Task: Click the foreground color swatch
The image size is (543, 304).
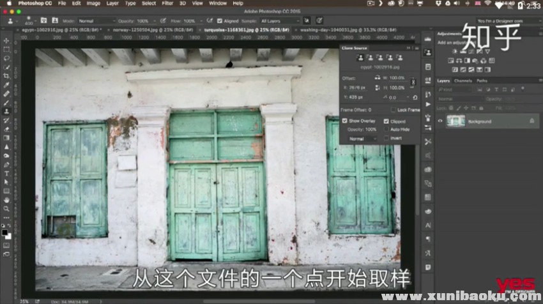Action: tap(5, 232)
